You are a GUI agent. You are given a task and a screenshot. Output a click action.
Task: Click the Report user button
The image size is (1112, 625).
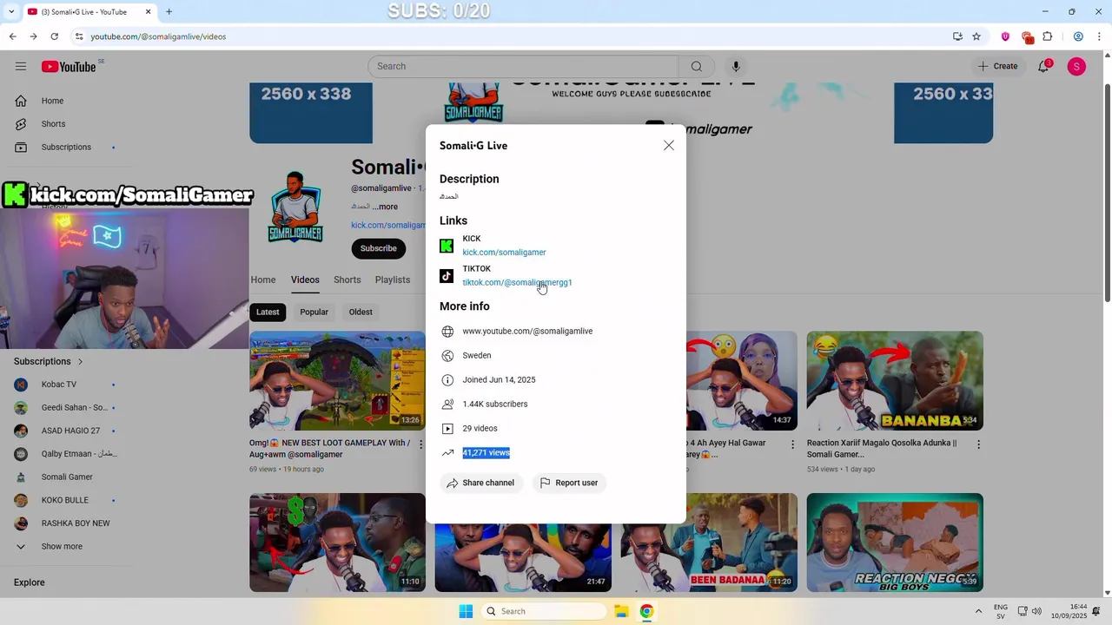pos(569,483)
